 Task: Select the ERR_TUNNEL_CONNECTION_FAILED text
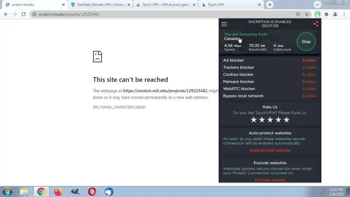[119, 107]
